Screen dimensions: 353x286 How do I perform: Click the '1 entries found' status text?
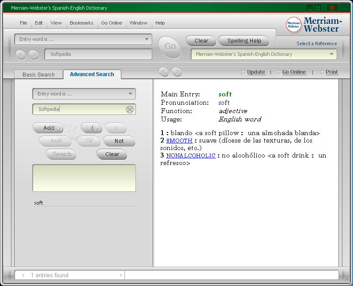point(49,275)
